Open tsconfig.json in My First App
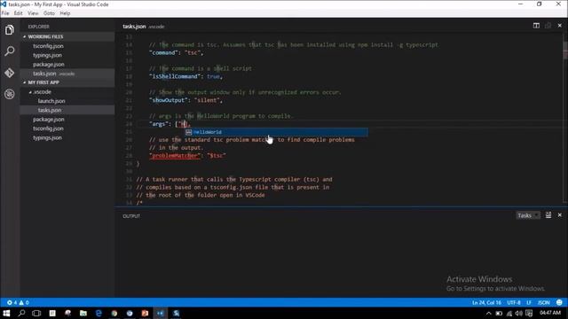Image resolution: width=568 pixels, height=319 pixels. click(x=48, y=128)
